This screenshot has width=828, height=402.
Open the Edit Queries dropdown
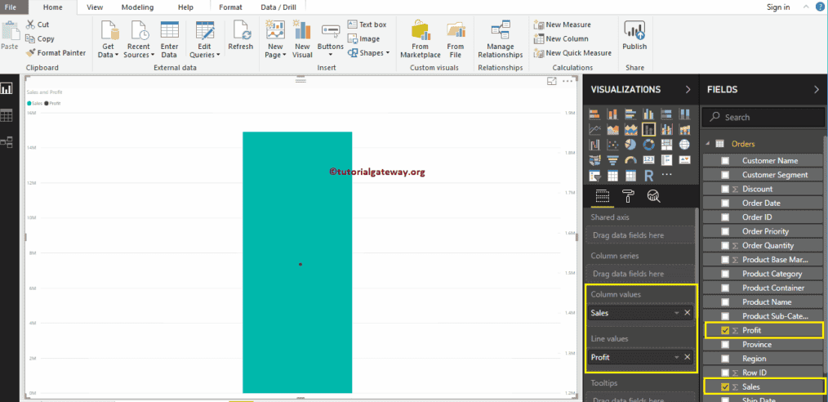(x=218, y=55)
